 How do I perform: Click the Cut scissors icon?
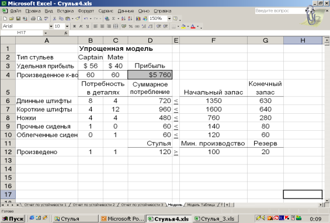click(54, 19)
